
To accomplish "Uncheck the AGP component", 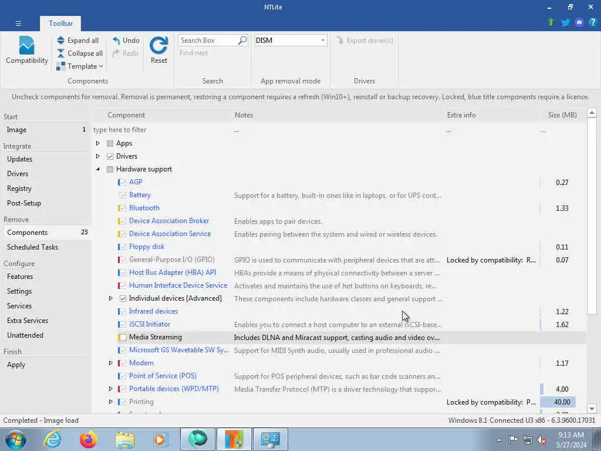I will (x=123, y=182).
